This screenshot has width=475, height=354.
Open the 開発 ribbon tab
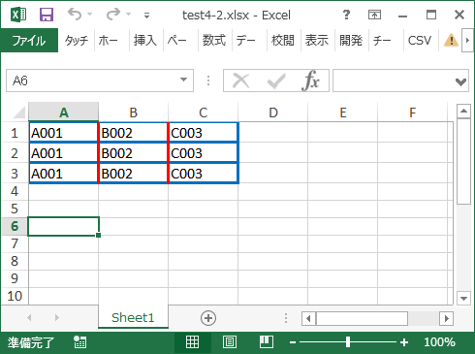351,41
